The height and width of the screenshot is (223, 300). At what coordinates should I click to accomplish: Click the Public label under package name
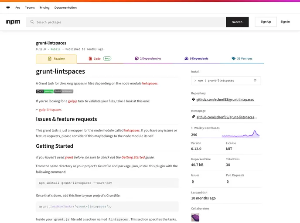55,49
